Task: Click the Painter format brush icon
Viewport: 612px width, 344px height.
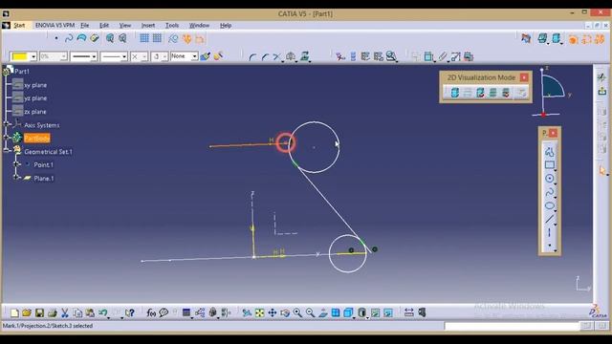Action: click(x=206, y=56)
